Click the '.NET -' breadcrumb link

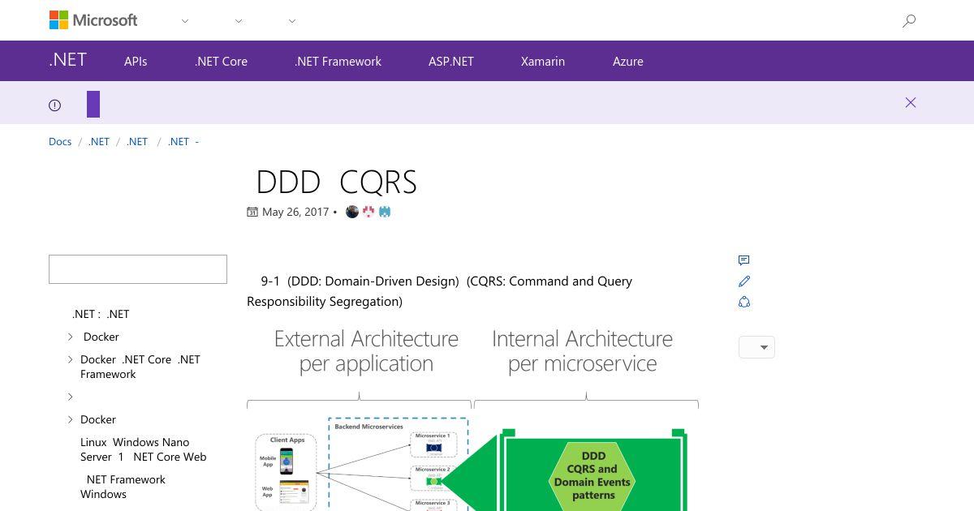click(x=183, y=141)
